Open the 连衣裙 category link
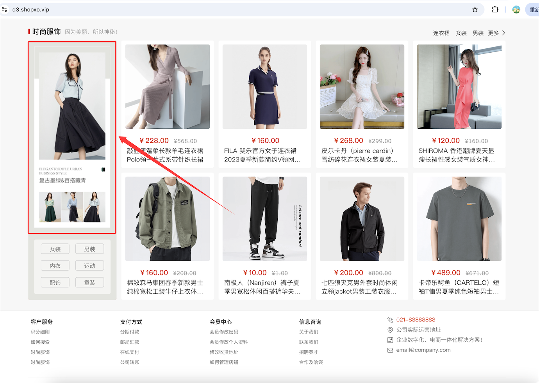539x383 pixels. 441,33
